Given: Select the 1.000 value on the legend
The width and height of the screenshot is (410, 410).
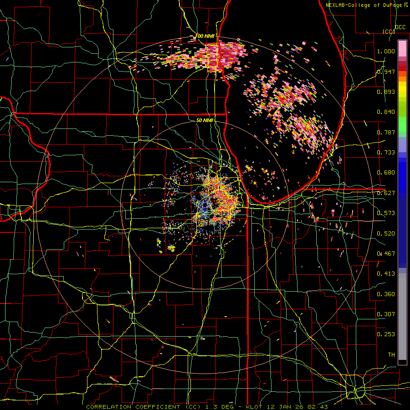Looking at the screenshot, I should [386, 51].
